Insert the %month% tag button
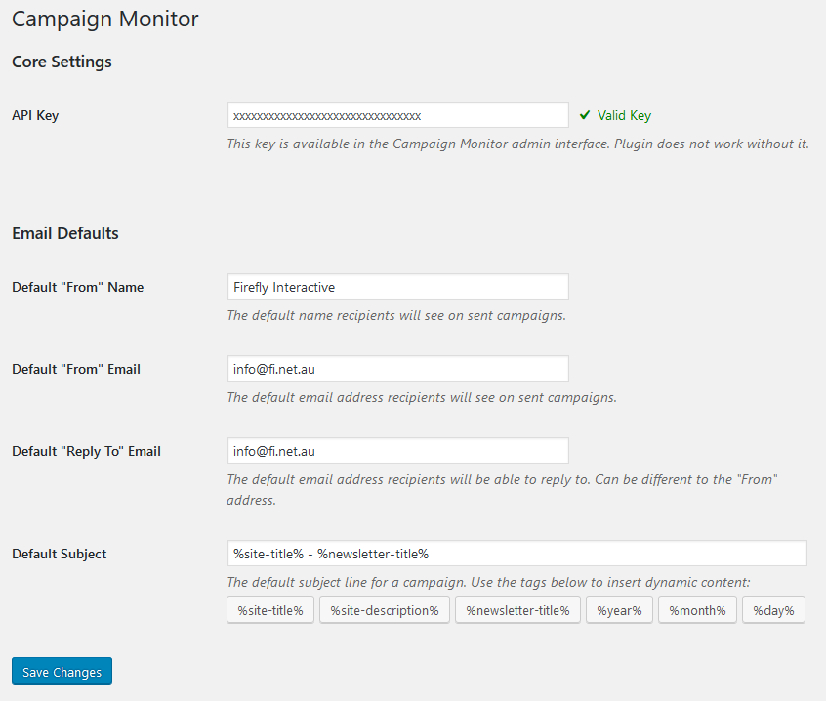 pos(697,610)
